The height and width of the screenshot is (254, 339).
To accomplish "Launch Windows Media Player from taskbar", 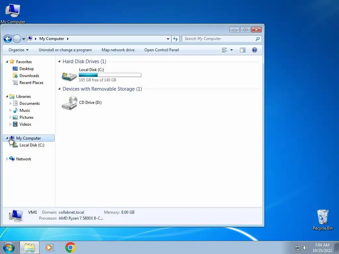I will pyautogui.click(x=50, y=247).
